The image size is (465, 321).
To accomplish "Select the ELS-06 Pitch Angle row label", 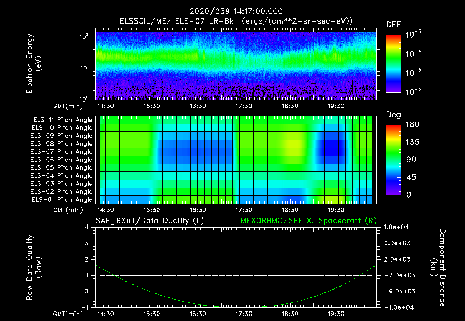I will coord(62,160).
